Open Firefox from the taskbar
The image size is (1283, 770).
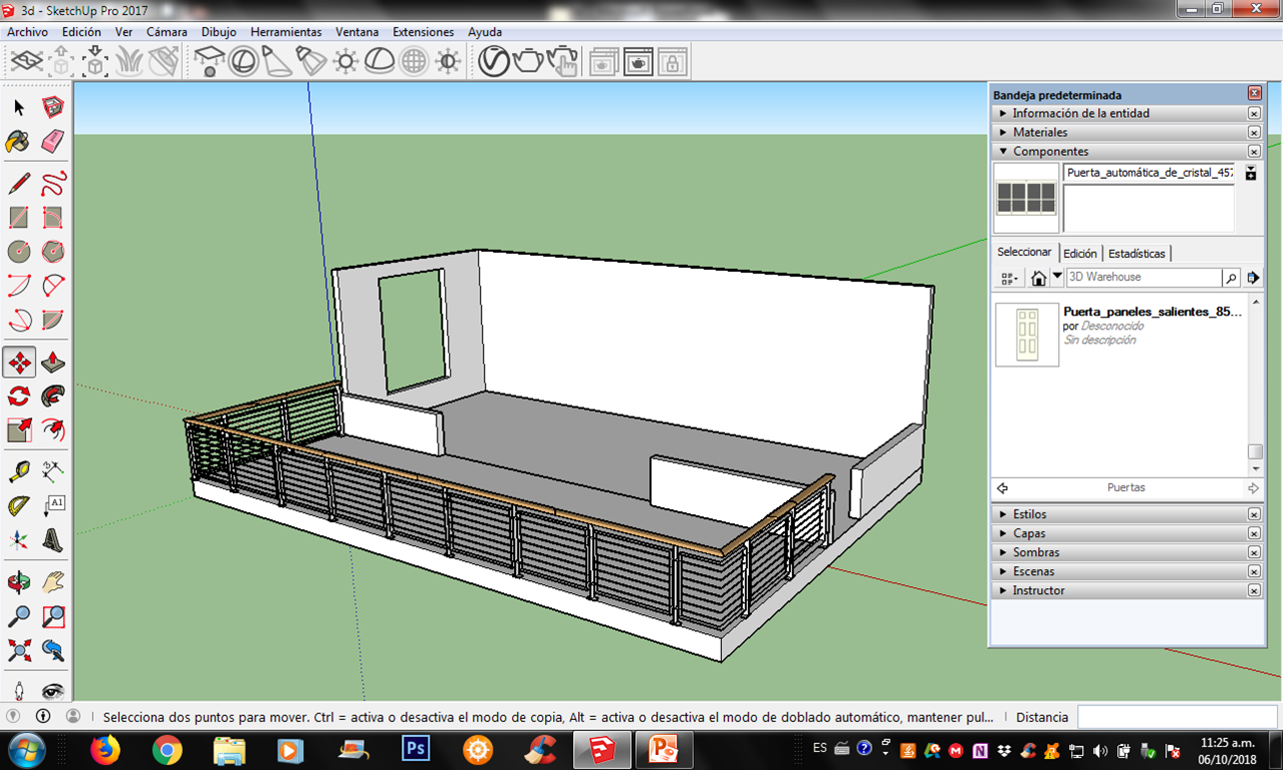(x=105, y=749)
